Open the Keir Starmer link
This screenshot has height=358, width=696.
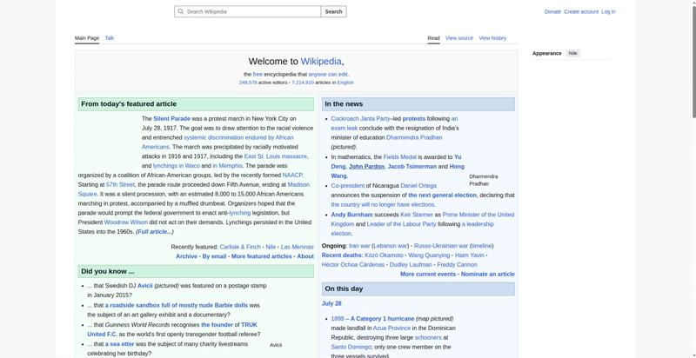tap(417, 215)
